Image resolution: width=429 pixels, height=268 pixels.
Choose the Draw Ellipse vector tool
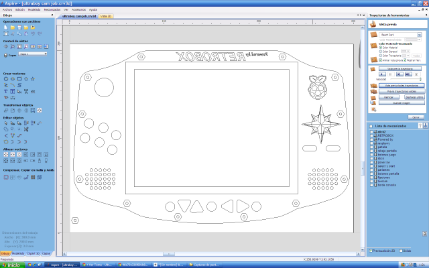13,79
